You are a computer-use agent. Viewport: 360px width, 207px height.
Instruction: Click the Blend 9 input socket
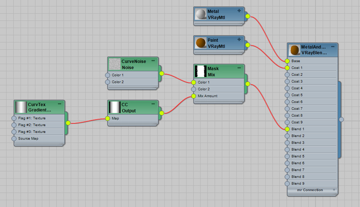[287, 183]
